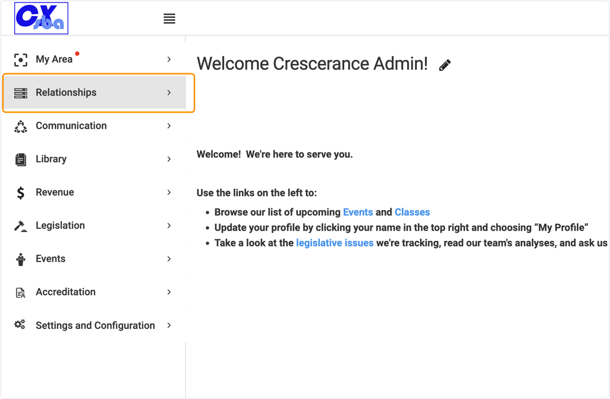This screenshot has height=399, width=610.
Task: Open the Revenue menu item
Action: click(x=94, y=192)
